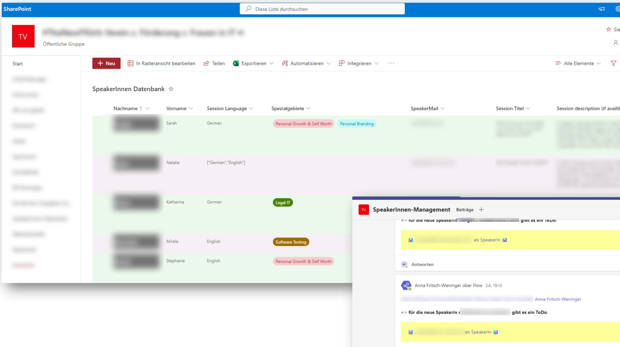Switch to the Beiträge tab
Screen dimensions: 620x347
[465, 210]
